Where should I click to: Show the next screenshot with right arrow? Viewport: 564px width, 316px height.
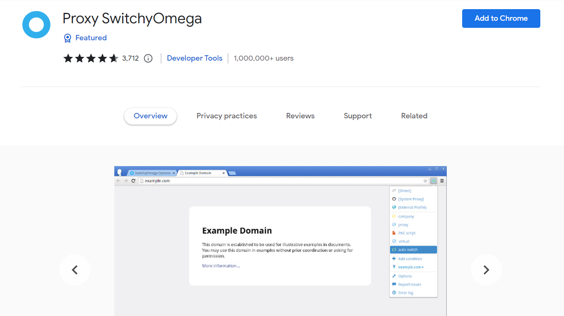(x=486, y=270)
